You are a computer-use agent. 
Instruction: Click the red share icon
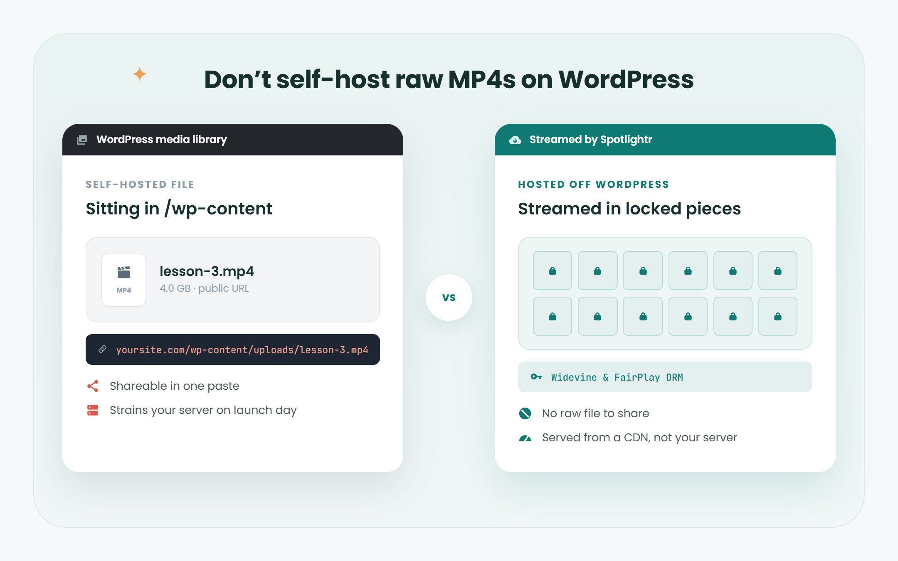point(93,386)
